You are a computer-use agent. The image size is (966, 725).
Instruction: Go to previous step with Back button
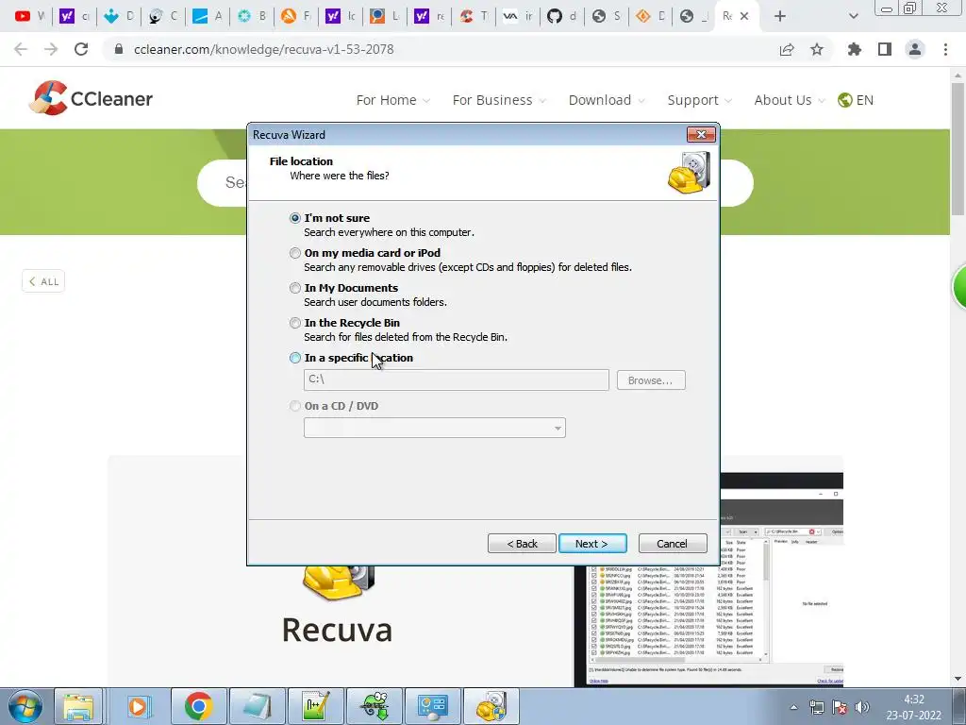pyautogui.click(x=522, y=544)
